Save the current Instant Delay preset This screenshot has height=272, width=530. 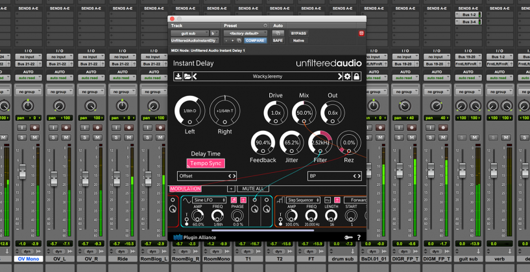coord(178,76)
